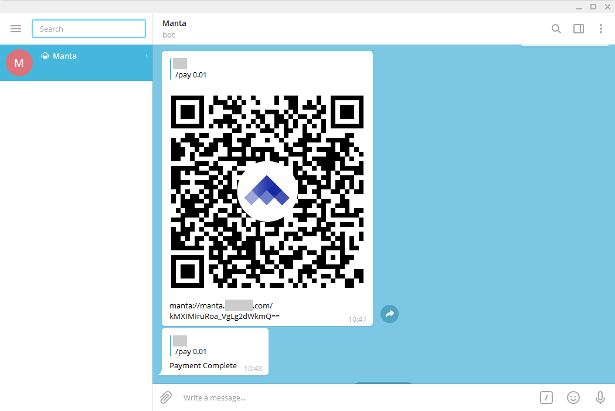
Task: Toggle the right info side panel
Action: click(579, 29)
